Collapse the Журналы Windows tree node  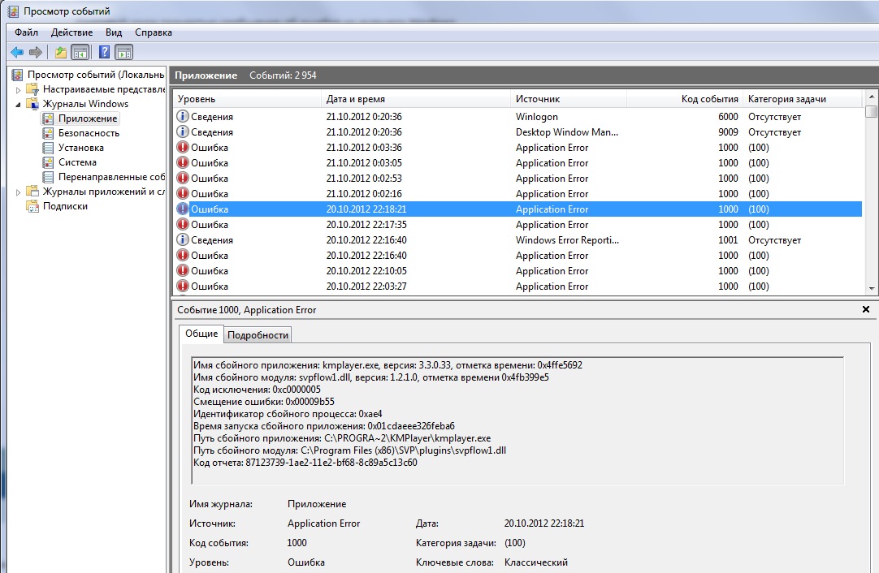tap(18, 104)
